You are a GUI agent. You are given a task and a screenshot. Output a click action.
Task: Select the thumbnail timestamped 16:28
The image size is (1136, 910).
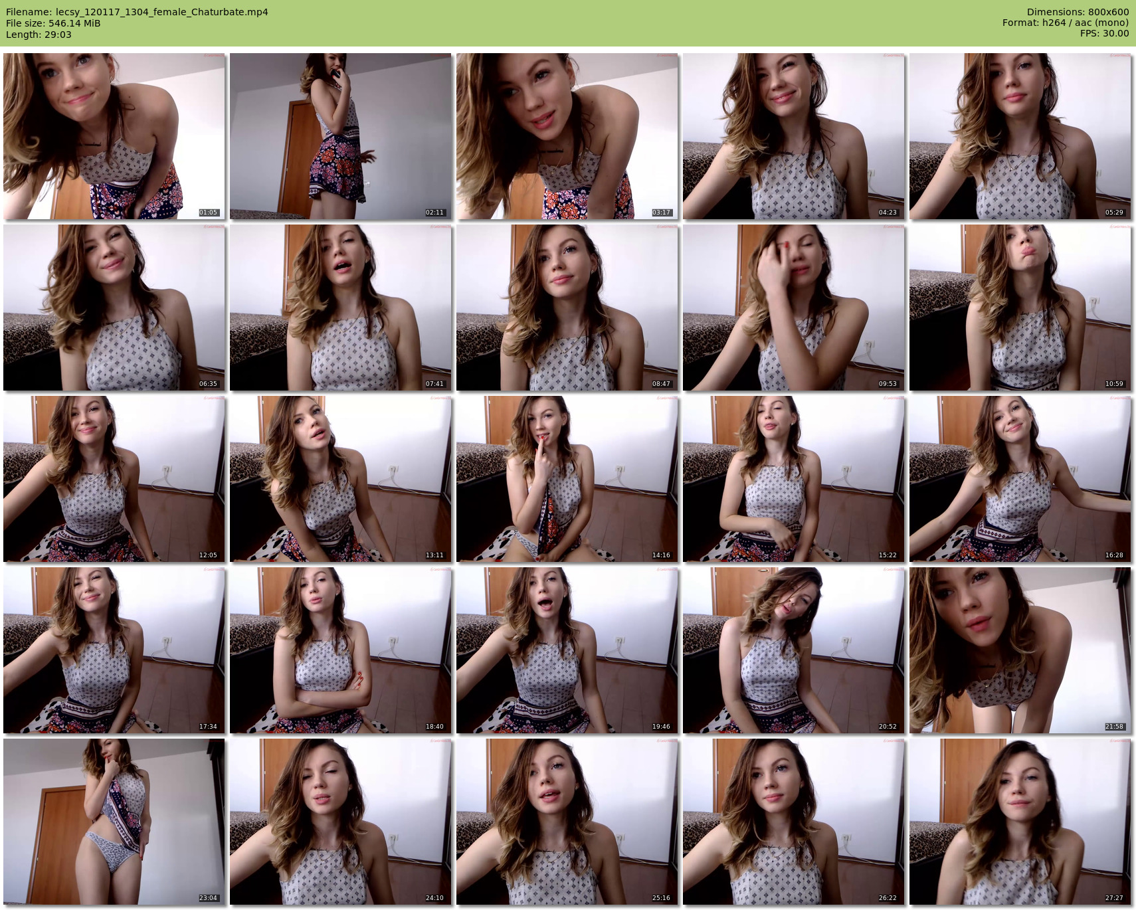pos(1020,479)
